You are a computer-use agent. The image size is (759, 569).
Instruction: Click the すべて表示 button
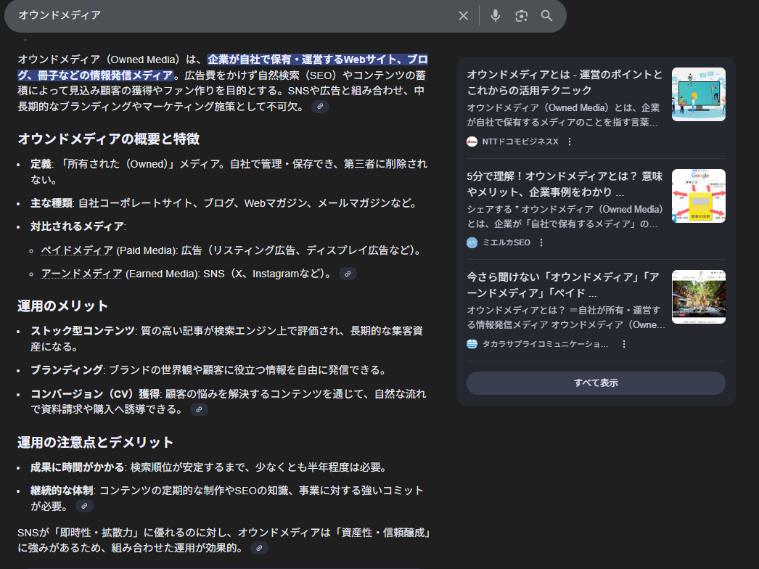pyautogui.click(x=596, y=382)
